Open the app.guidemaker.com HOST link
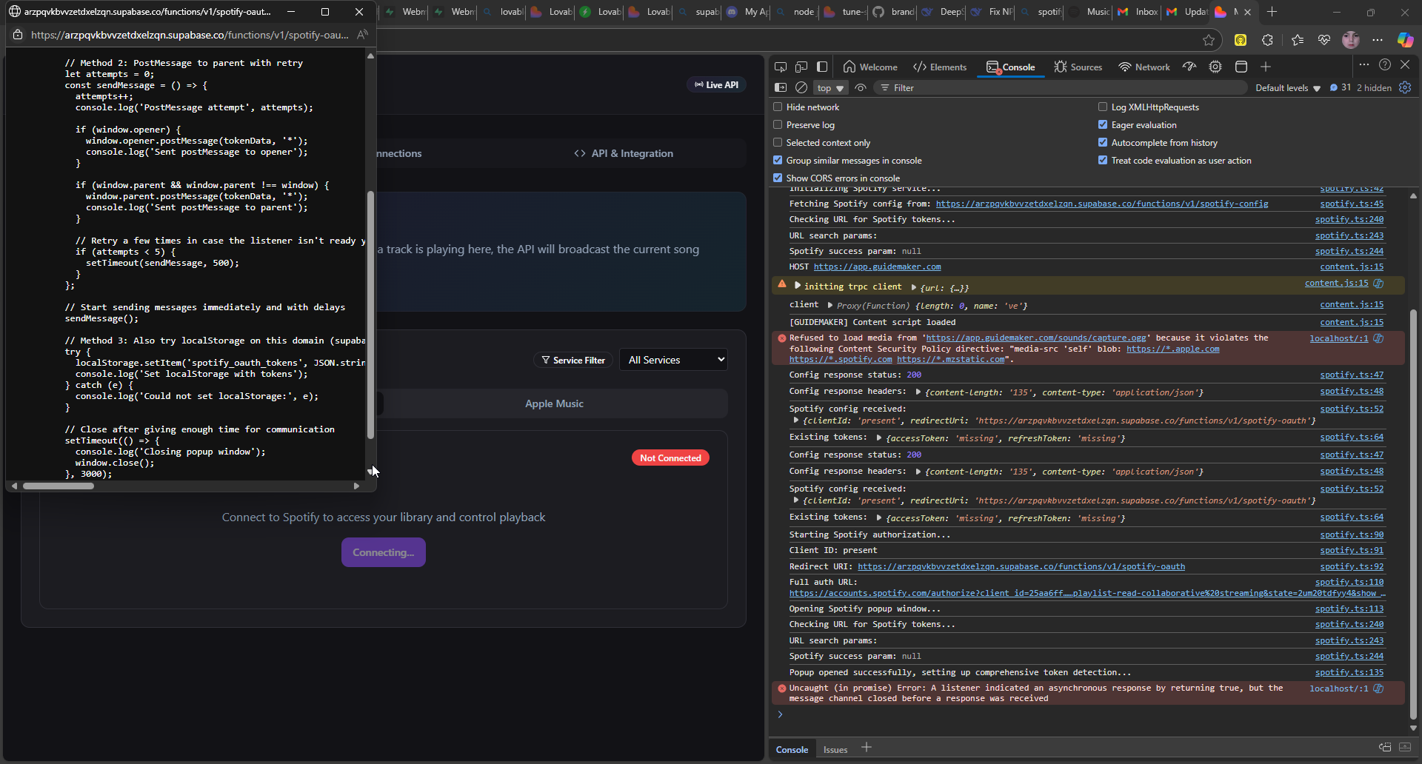 coord(877,267)
